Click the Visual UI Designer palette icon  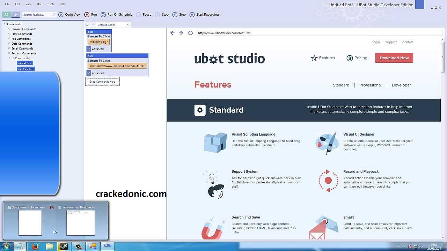pyautogui.click(x=327, y=143)
